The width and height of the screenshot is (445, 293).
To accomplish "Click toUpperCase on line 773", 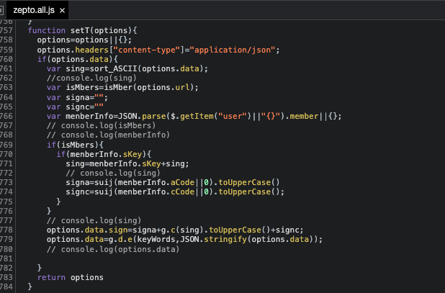I will click(244, 182).
